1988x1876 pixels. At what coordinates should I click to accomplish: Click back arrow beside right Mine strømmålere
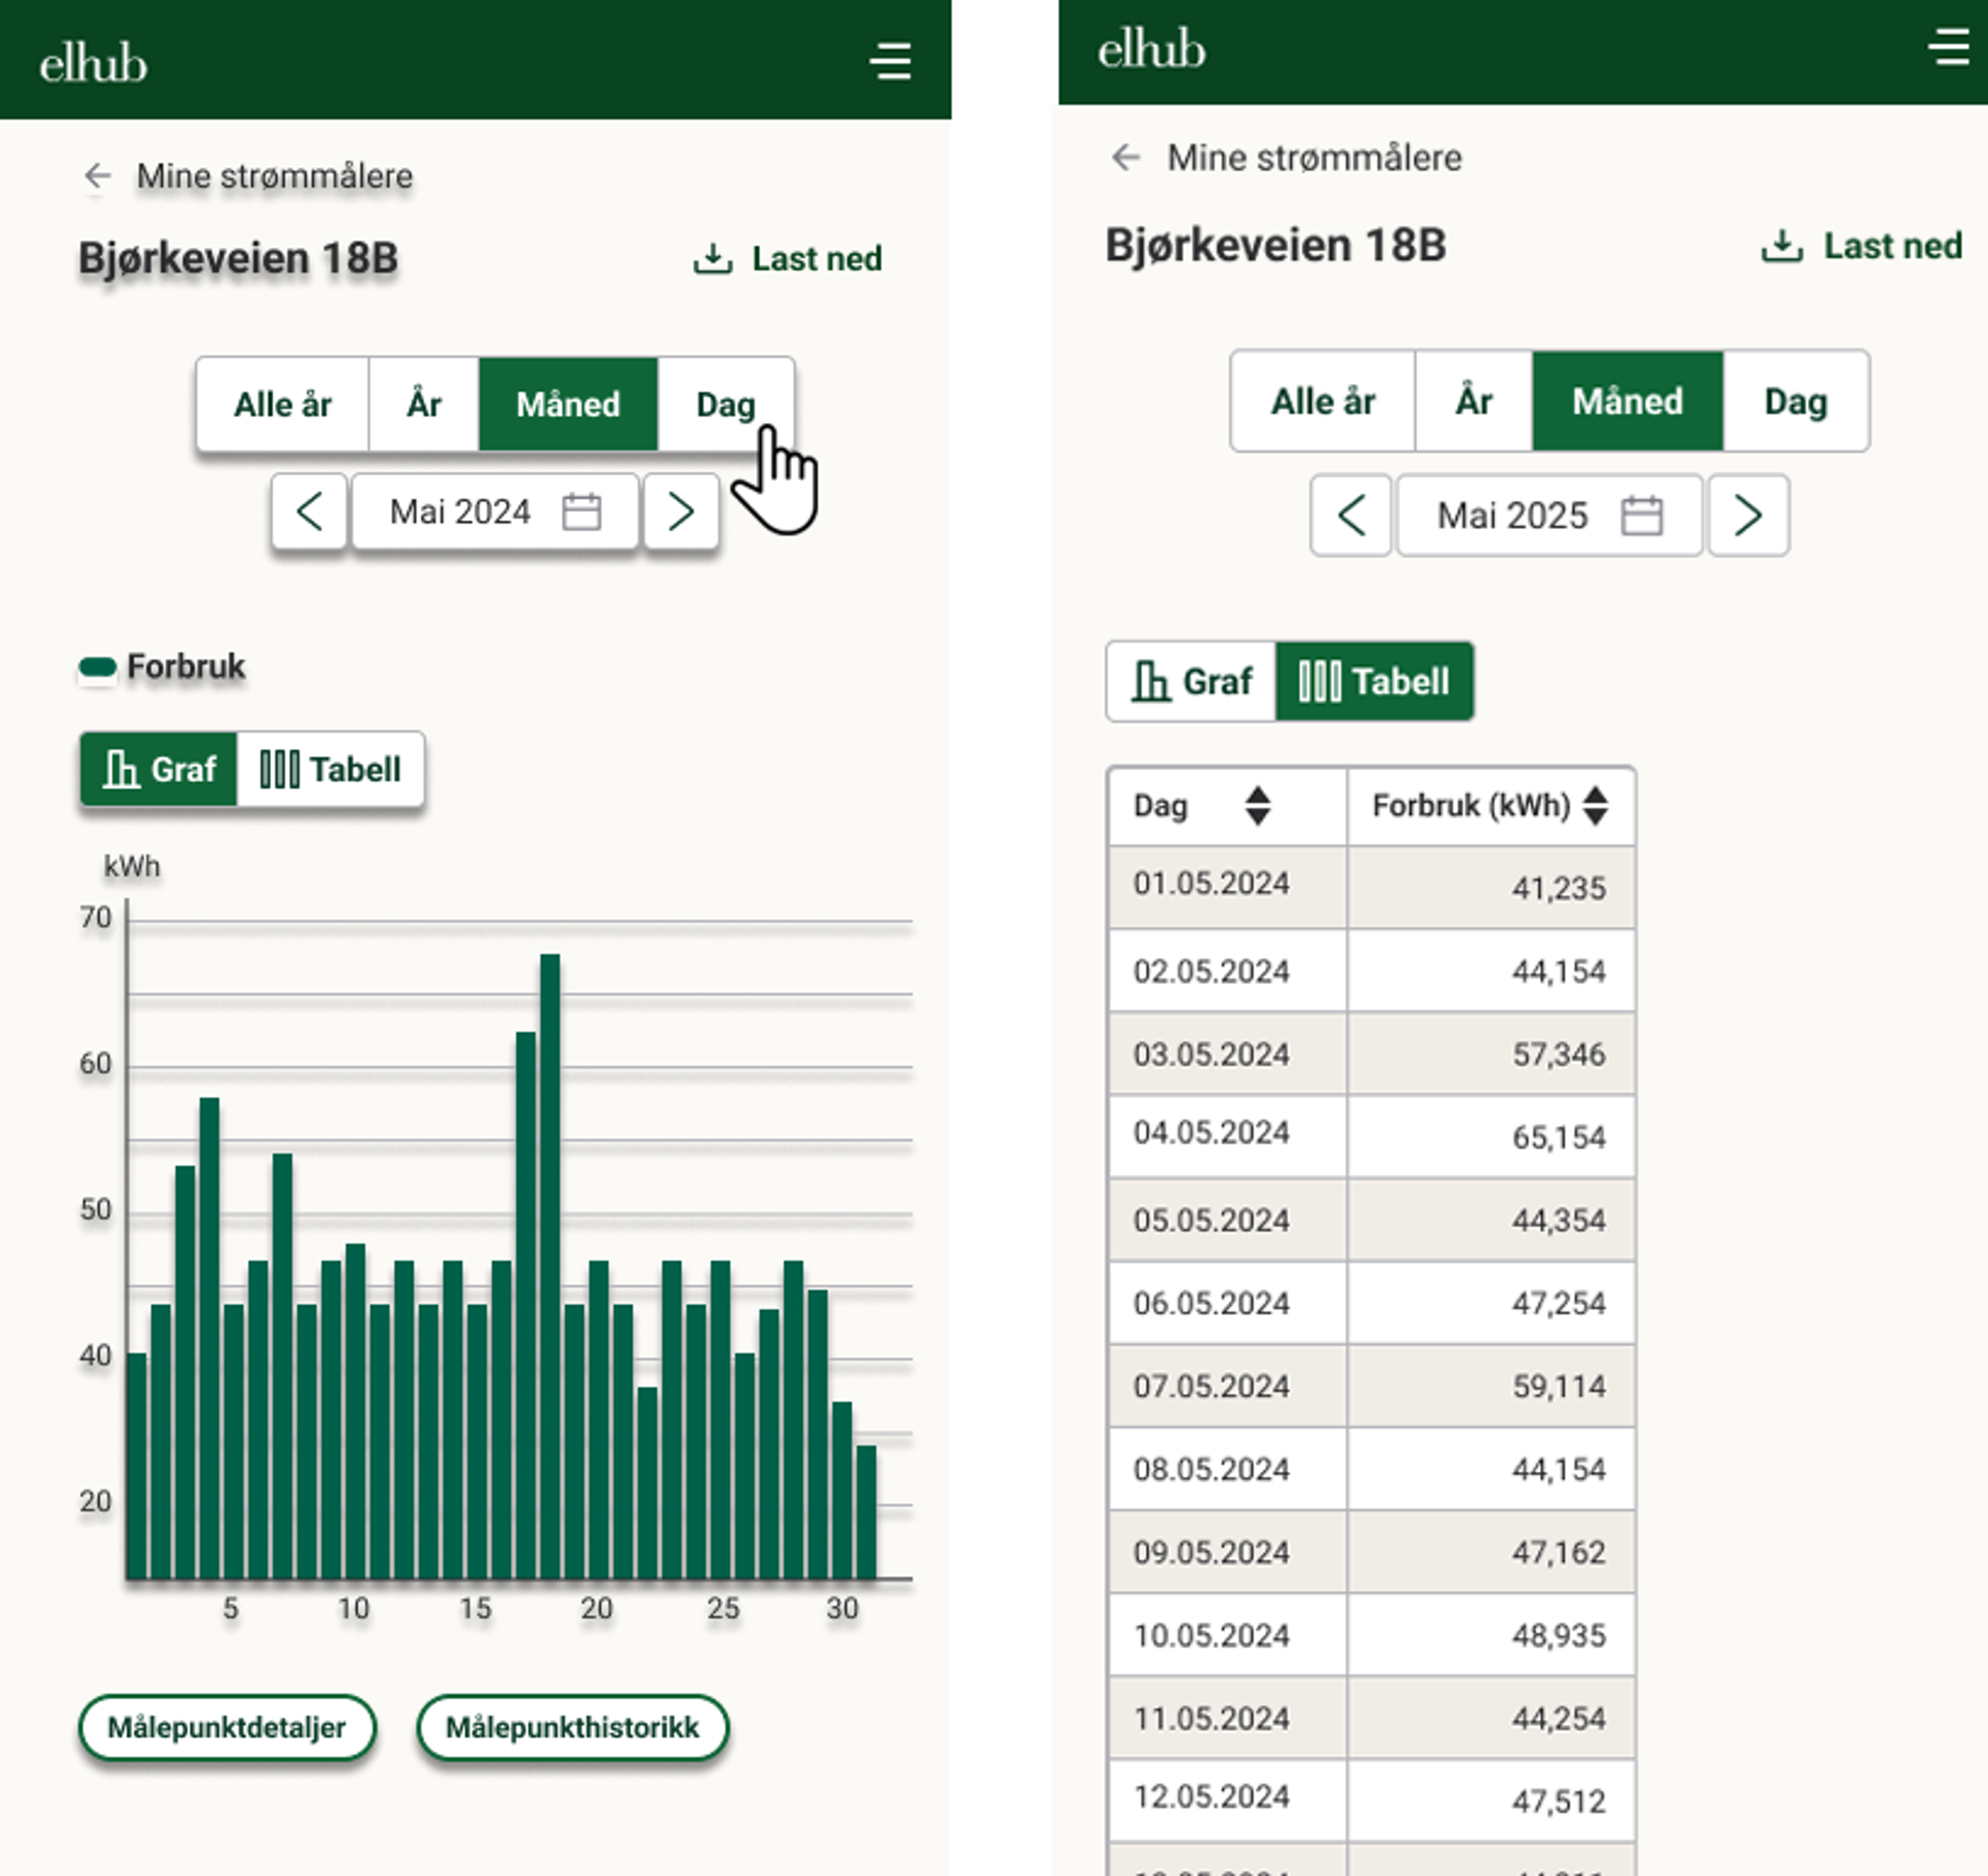click(1126, 157)
